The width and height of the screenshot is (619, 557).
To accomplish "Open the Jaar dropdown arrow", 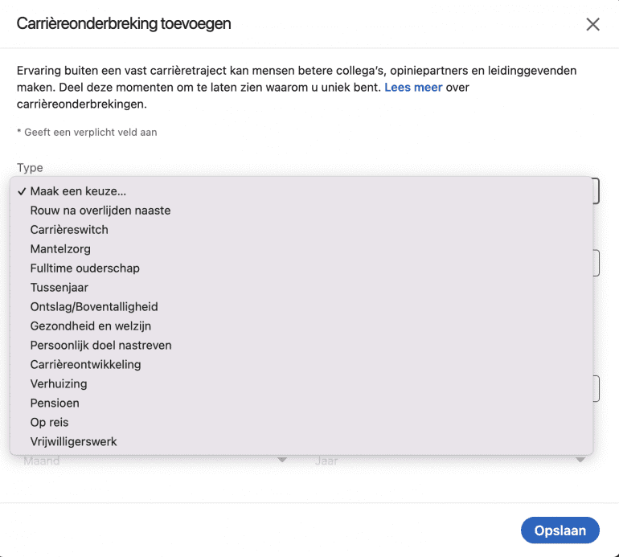I will pos(580,460).
